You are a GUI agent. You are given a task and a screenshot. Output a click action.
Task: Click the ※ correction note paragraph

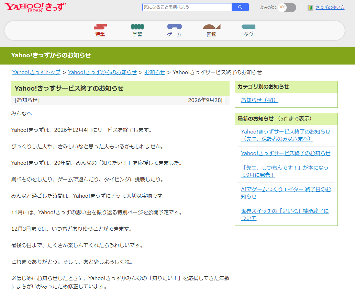[120, 282]
